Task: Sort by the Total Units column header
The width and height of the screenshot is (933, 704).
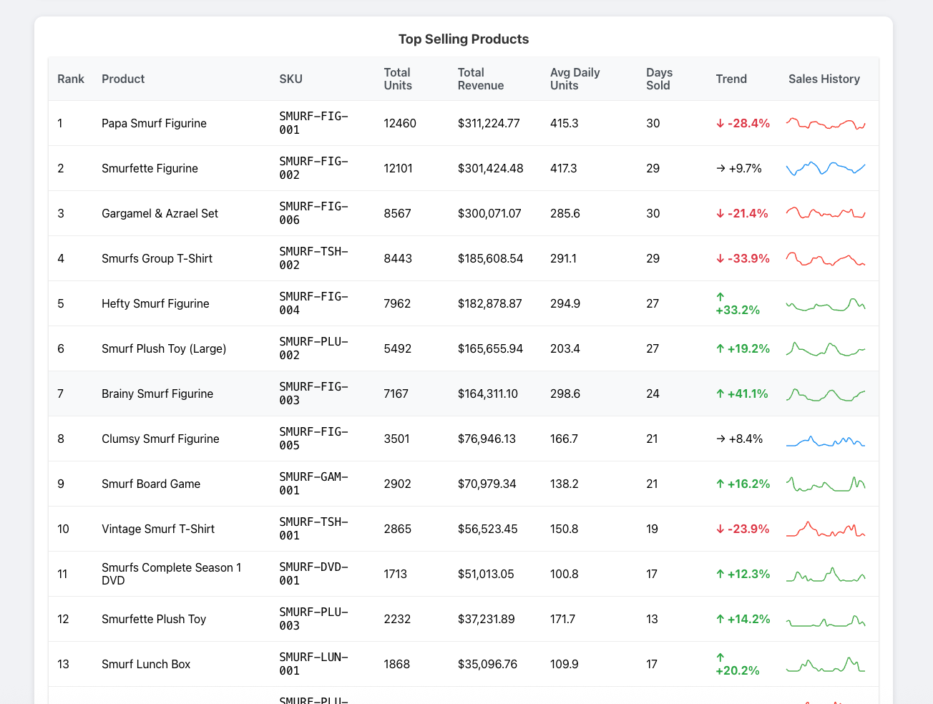Action: coord(397,79)
